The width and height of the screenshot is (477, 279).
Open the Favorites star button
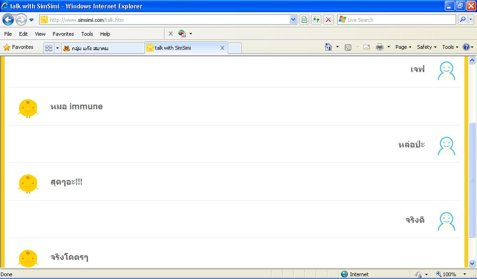click(x=18, y=47)
